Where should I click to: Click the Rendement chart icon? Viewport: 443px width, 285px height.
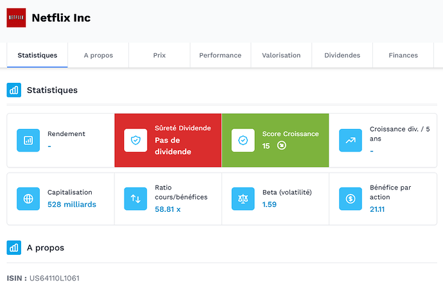pyautogui.click(x=28, y=141)
